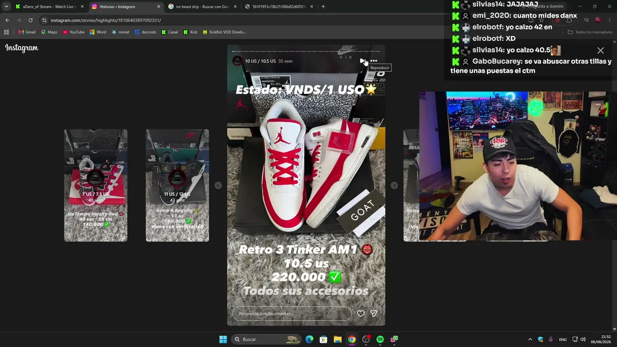Open the Word bookmark
The image size is (617, 347).
coord(98,32)
